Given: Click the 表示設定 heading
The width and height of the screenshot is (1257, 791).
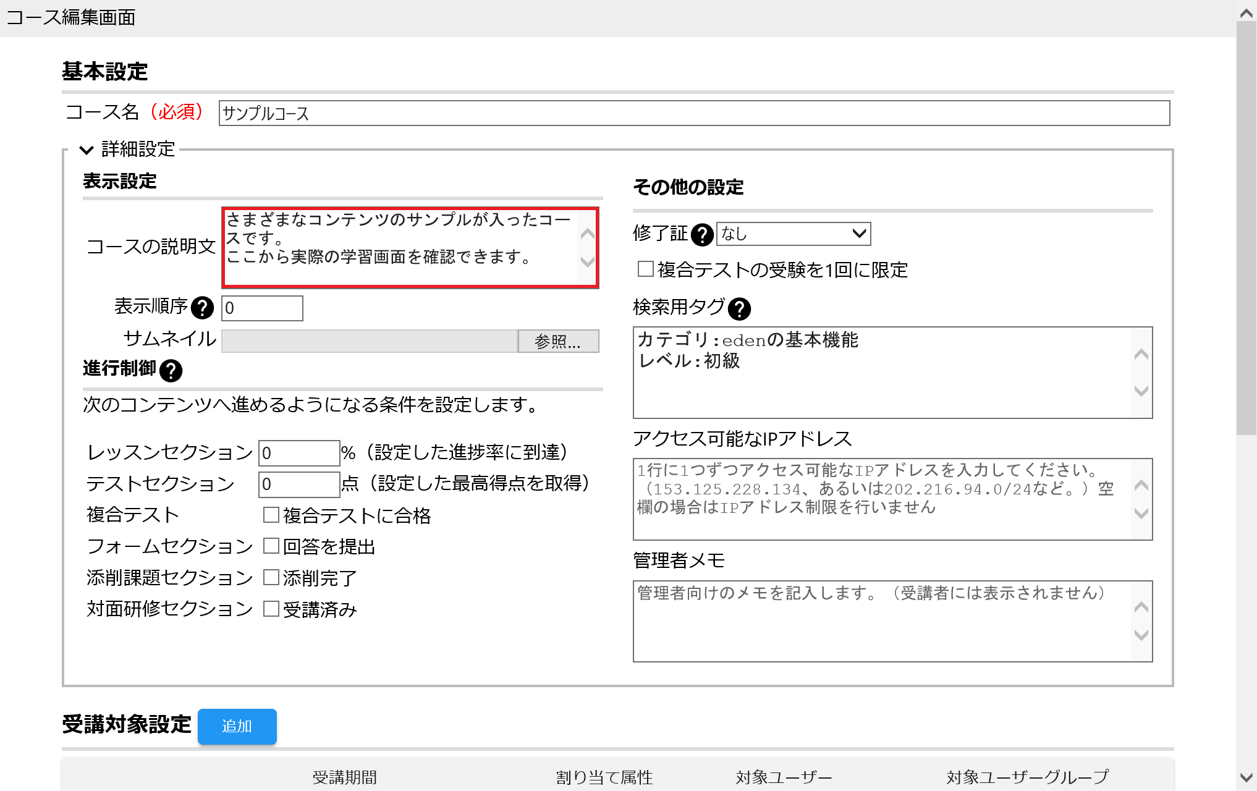Looking at the screenshot, I should click(x=120, y=181).
